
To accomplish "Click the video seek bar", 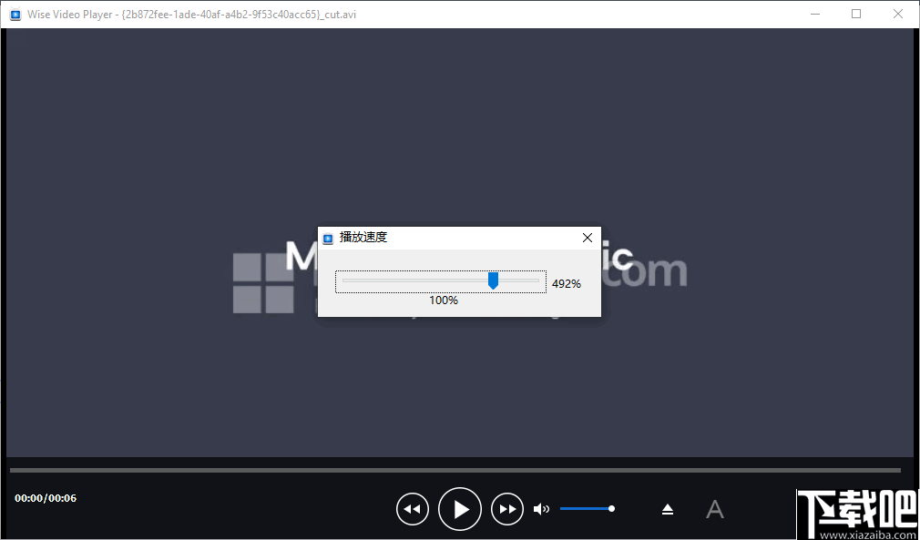I will 455,471.
